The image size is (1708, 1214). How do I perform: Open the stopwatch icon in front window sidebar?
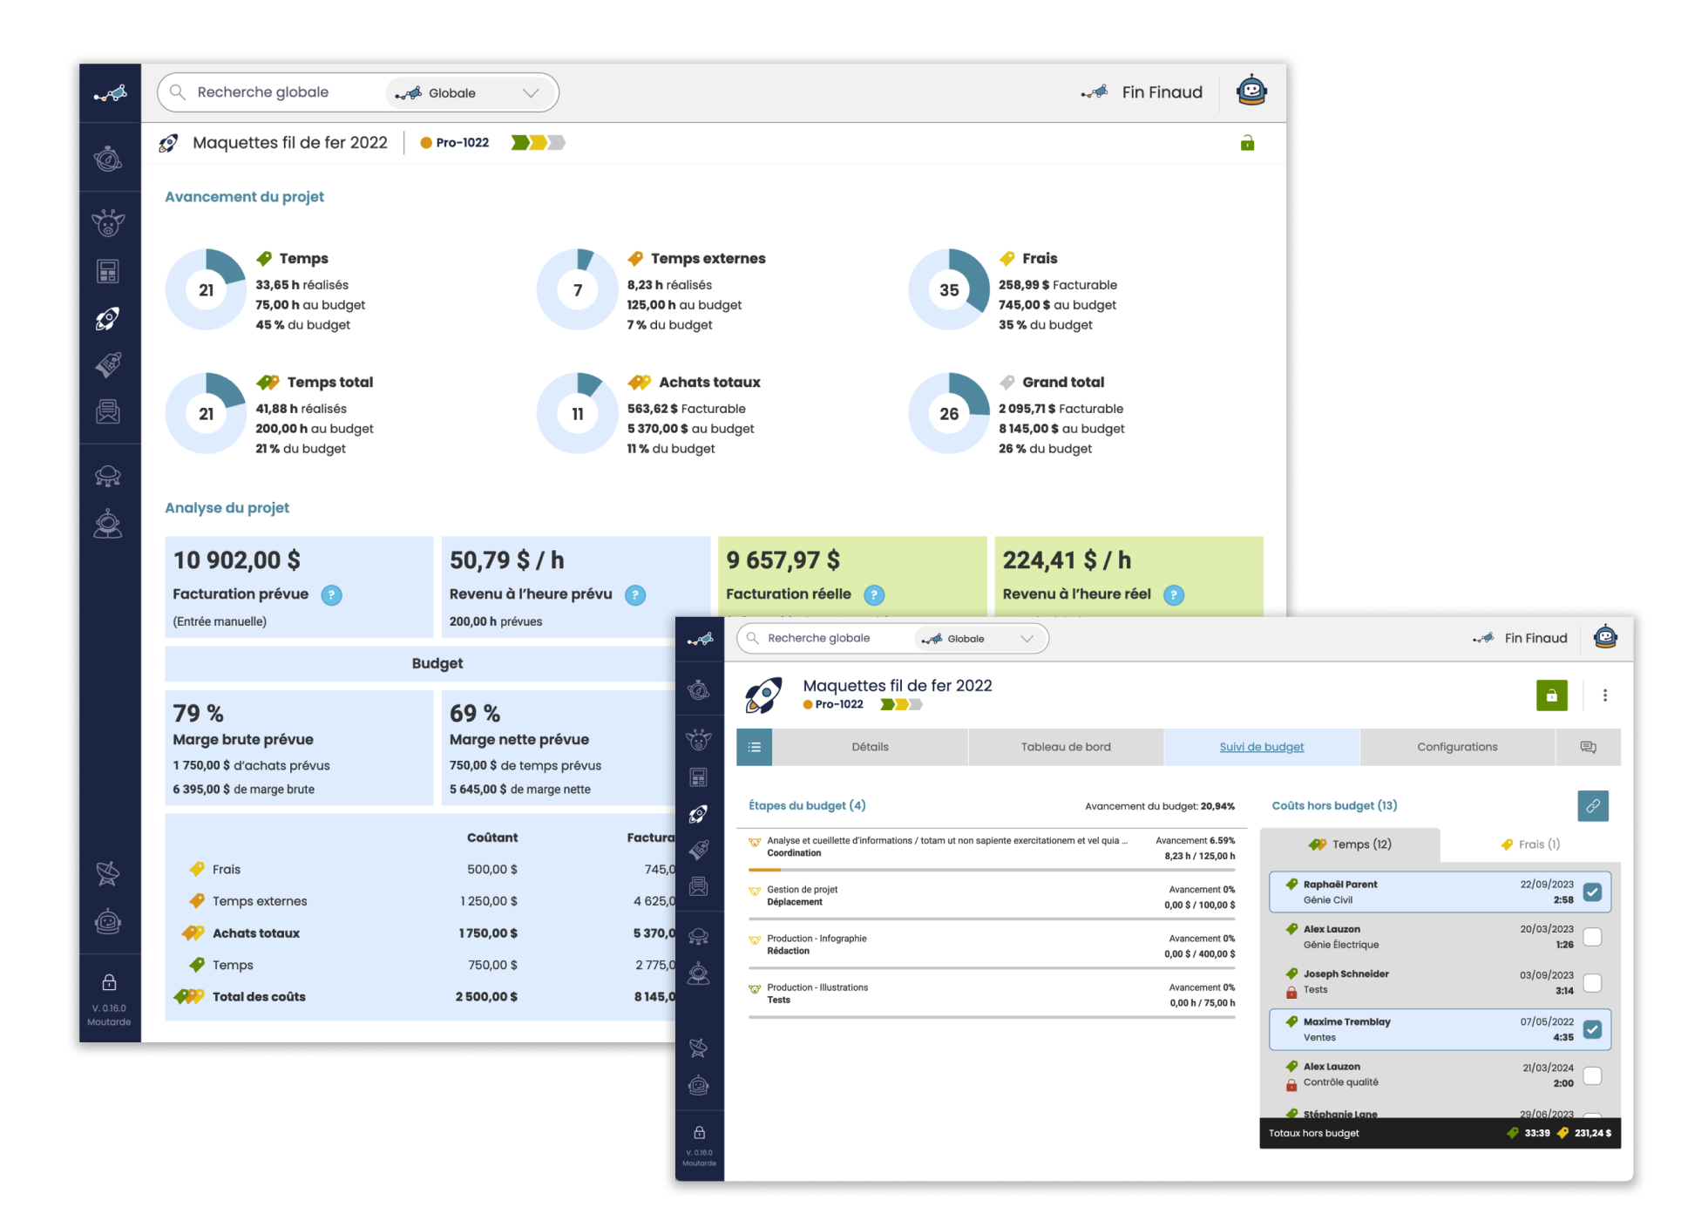tap(698, 690)
